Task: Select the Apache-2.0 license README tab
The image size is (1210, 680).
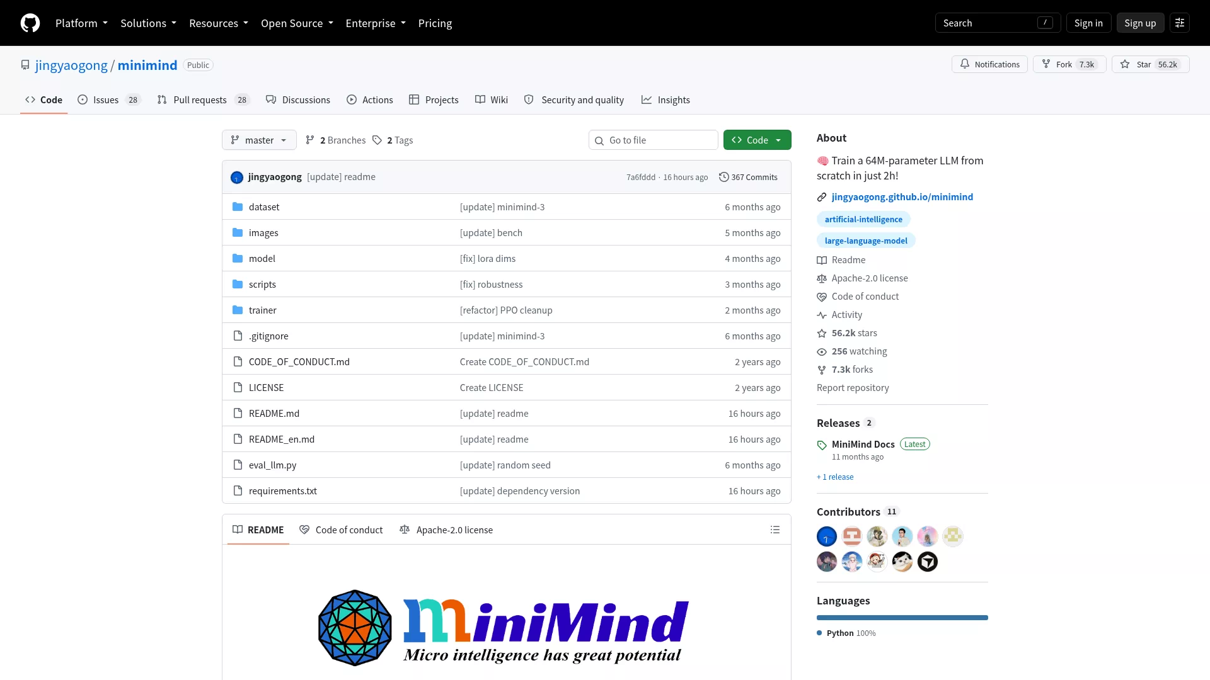Action: (446, 530)
